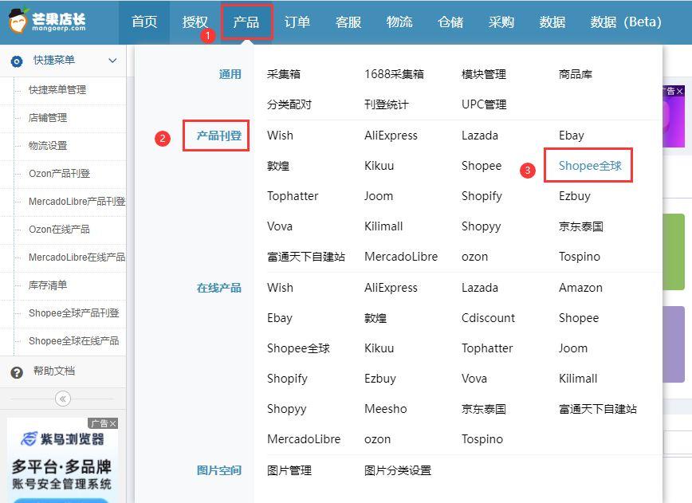Image resolution: width=692 pixels, height=503 pixels.
Task: Open 商品库
Action: 576,74
